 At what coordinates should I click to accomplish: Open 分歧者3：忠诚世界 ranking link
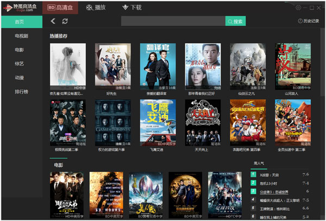274,192
